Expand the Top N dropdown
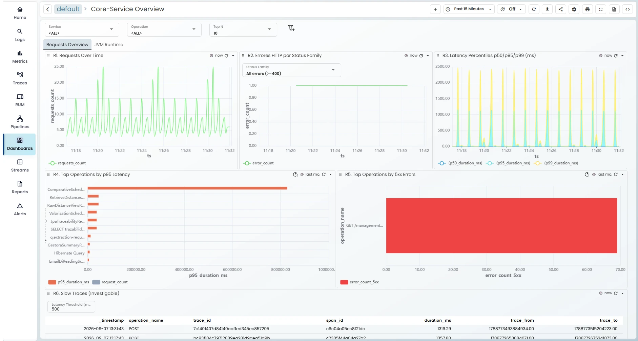Screen dimensions: 638x341 click(243, 30)
